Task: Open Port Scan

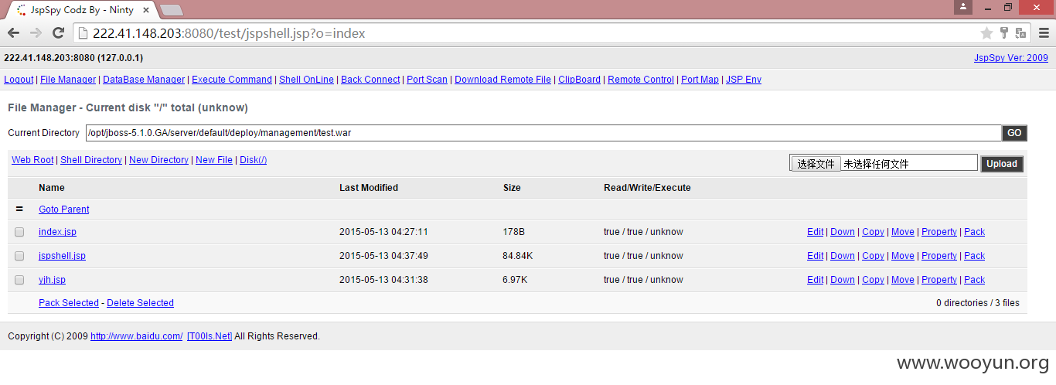Action: click(427, 80)
